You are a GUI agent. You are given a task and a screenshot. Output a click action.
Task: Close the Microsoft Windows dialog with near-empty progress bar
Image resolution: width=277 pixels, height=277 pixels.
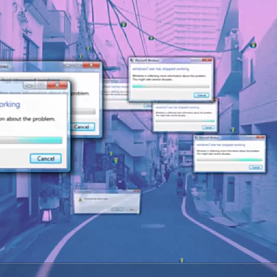pos(207,60)
